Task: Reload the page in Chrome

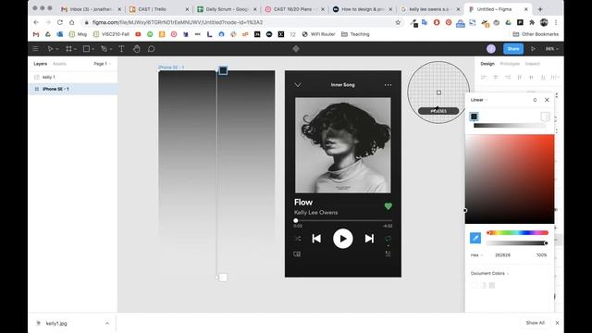Action: 59,22
